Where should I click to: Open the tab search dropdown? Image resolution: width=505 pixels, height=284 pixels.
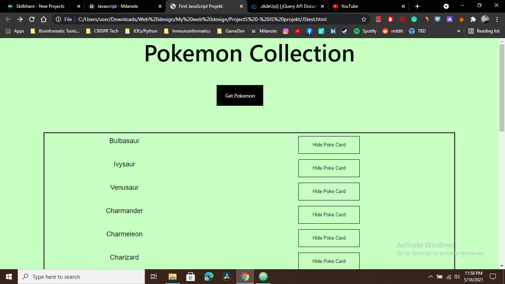(446, 6)
